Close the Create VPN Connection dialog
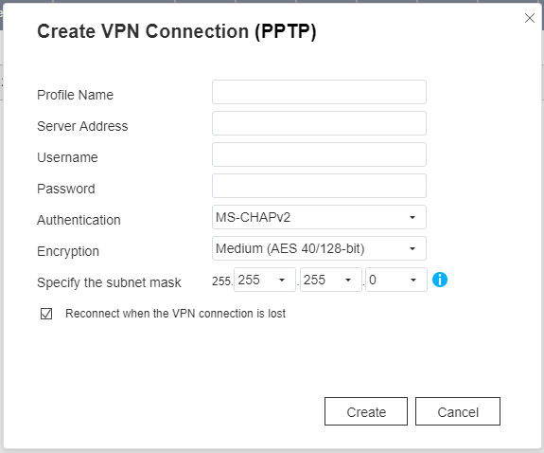544x453 pixels. 530,18
